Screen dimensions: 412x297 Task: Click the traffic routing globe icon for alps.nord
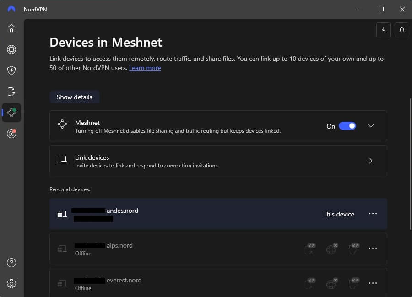tap(331, 248)
